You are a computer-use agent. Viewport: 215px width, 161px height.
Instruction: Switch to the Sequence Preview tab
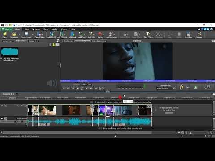tap(82, 41)
